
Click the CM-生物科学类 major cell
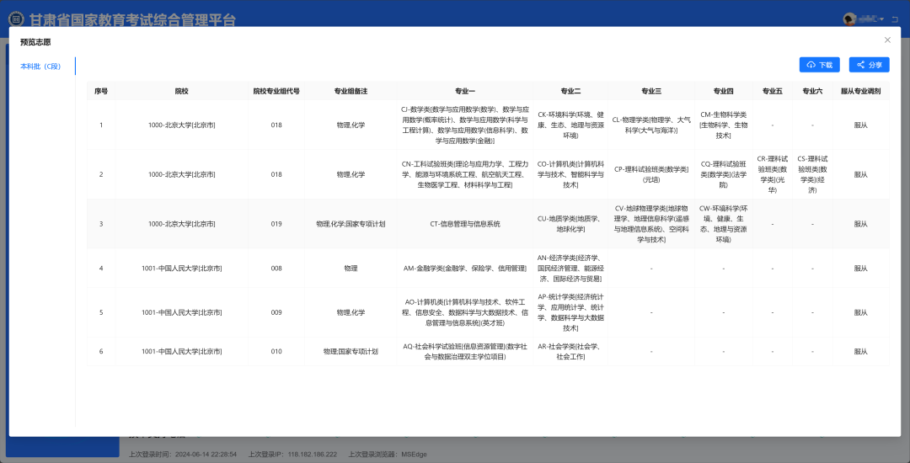pos(723,125)
